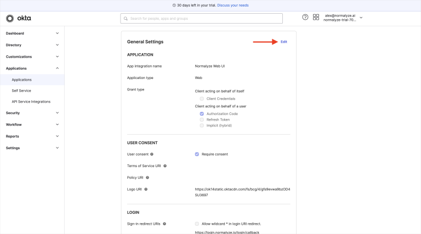Toggle the Require consent checkbox
The image size is (421, 234).
pos(197,154)
